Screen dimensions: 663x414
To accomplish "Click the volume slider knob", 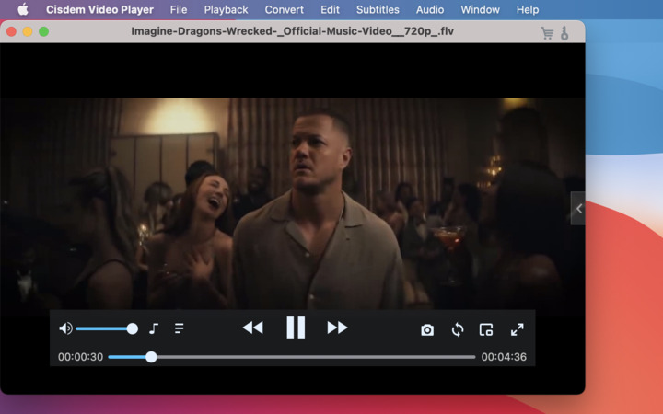I will 133,328.
